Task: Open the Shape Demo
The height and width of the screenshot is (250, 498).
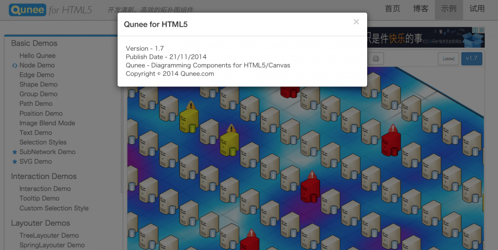Action: tap(38, 84)
